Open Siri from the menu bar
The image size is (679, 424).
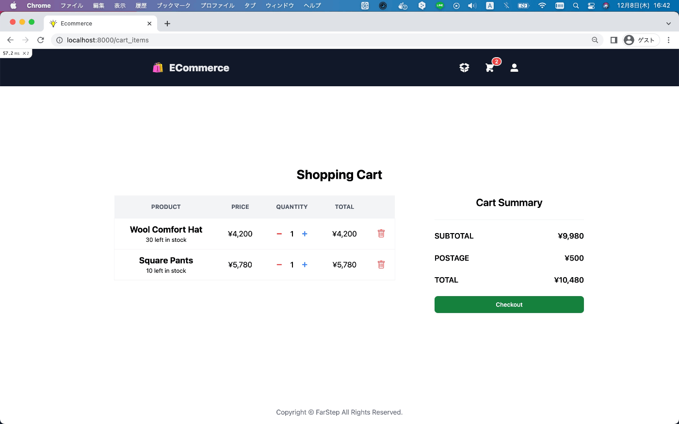click(x=606, y=6)
